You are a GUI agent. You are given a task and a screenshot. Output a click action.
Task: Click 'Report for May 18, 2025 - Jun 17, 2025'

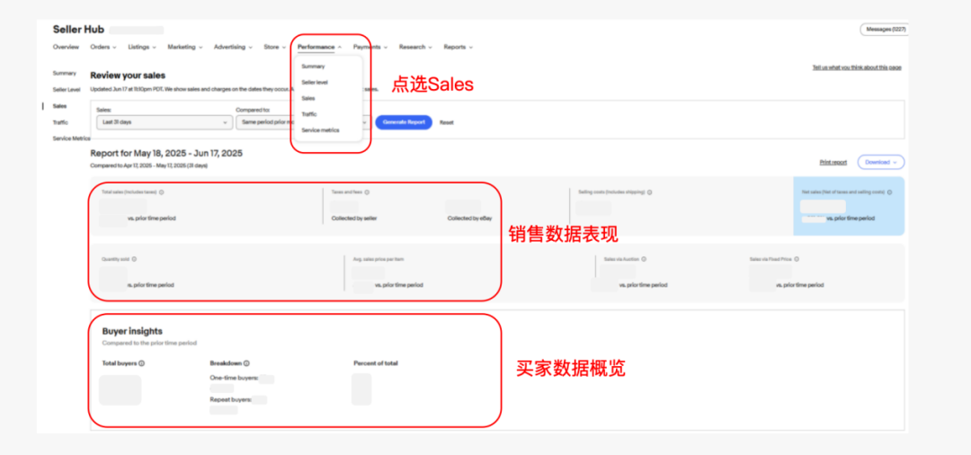coord(166,153)
